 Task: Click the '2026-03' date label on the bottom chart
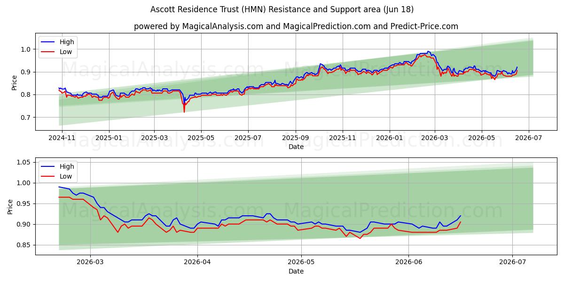pos(90,262)
